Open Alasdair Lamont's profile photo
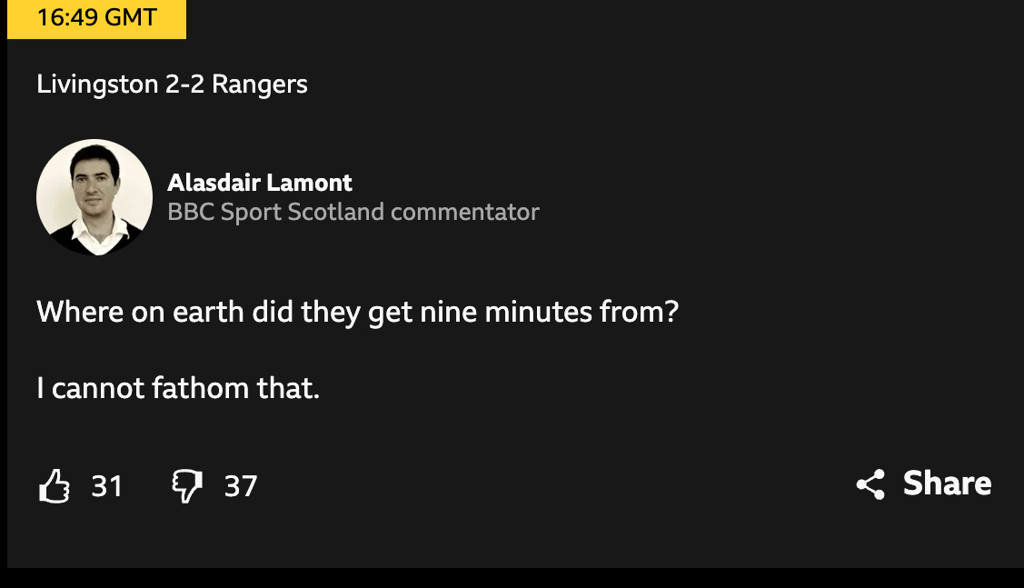This screenshot has height=588, width=1024. tap(94, 197)
